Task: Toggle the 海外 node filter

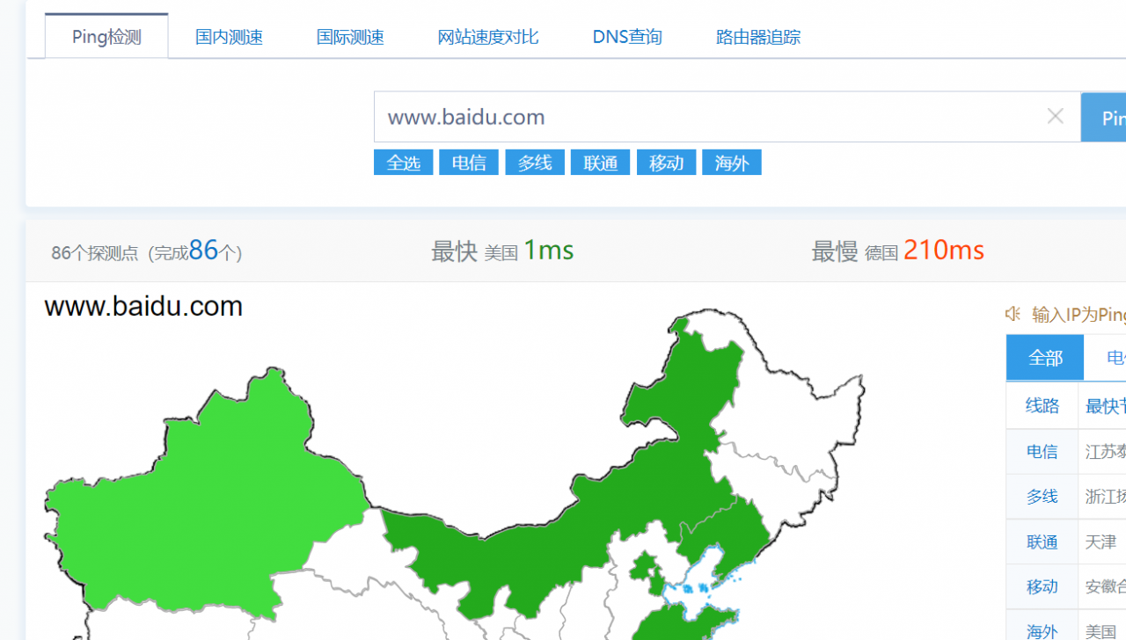Action: pyautogui.click(x=731, y=162)
